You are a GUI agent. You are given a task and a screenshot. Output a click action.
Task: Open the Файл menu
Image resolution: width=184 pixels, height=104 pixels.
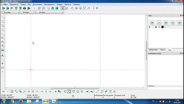pos(5,5)
